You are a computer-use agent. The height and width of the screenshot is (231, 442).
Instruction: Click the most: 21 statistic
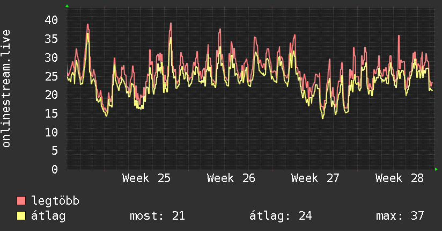157,216
